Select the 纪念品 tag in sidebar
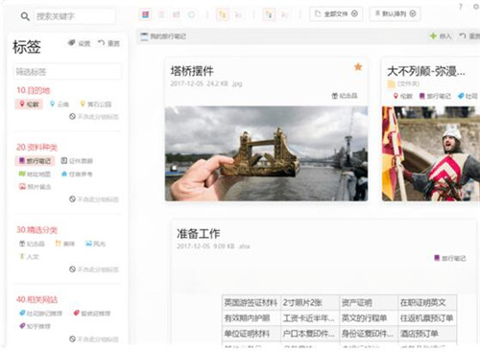 click(32, 244)
